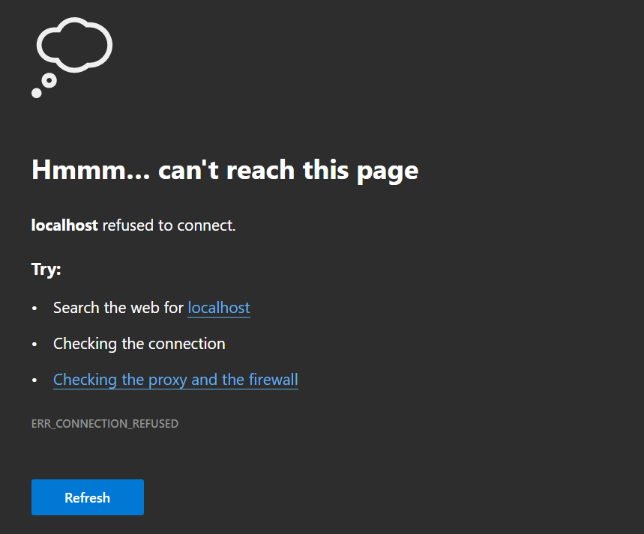
Task: Open "Checking the proxy and the firewall" link
Action: 175,380
